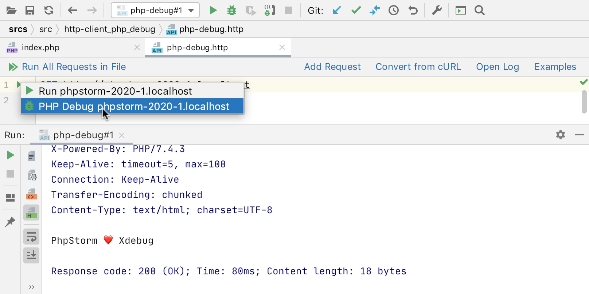Close the php-debug#1 Run tab
The image size is (589, 294).
click(122, 135)
